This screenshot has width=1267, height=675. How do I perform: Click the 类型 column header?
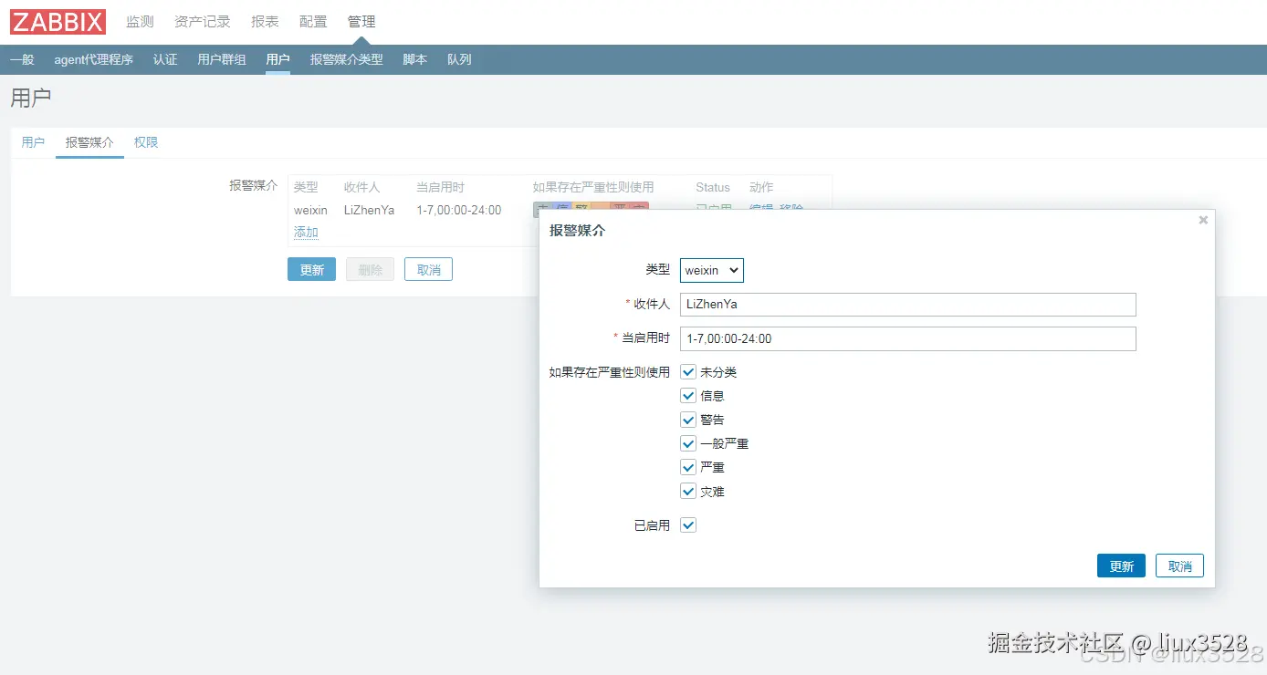pyautogui.click(x=306, y=187)
